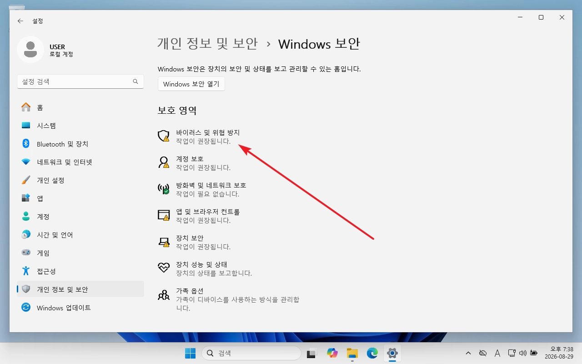Click the taskbar 검색 box

pos(251,353)
